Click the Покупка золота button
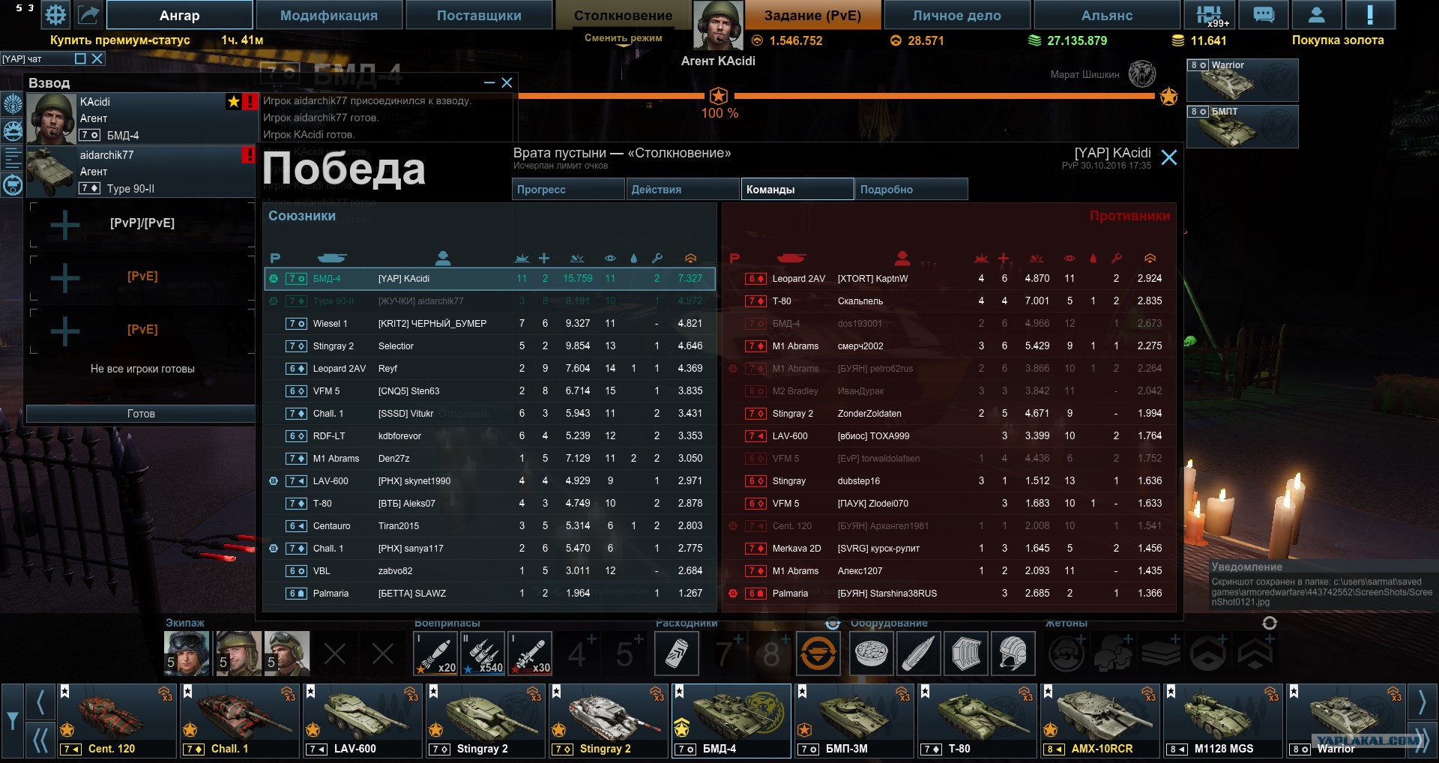The width and height of the screenshot is (1439, 763). tap(1338, 40)
